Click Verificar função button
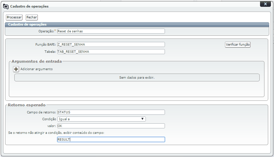 coord(238,45)
